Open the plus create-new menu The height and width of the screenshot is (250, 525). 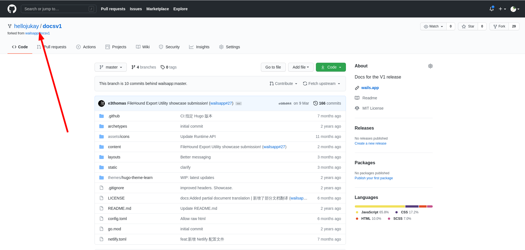pyautogui.click(x=502, y=9)
